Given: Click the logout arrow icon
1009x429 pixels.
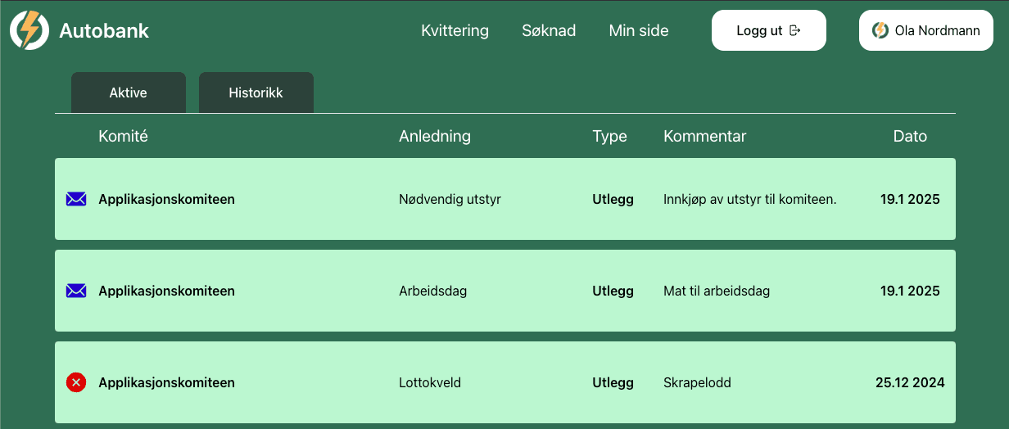Looking at the screenshot, I should pos(795,31).
